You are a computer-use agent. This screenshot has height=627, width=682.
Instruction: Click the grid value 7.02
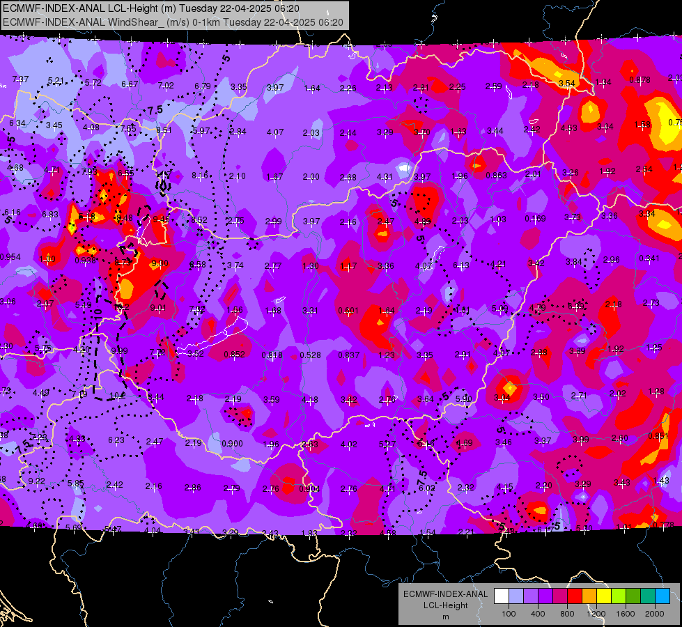tap(166, 85)
